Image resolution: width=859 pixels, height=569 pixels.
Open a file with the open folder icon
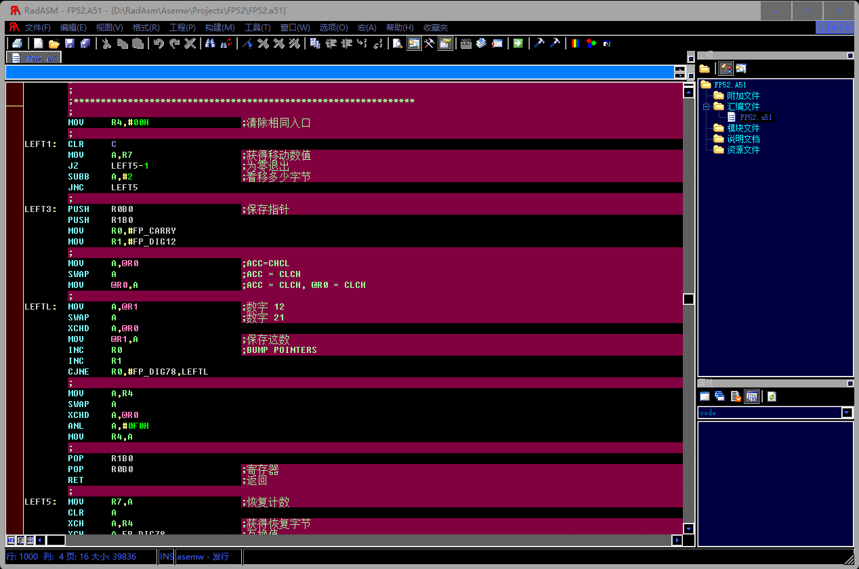(x=54, y=43)
